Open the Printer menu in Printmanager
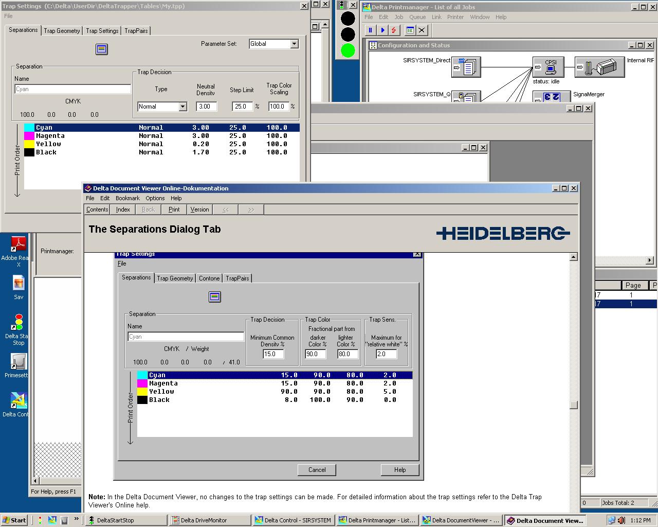Viewport: 658px width, 527px height. pos(455,17)
